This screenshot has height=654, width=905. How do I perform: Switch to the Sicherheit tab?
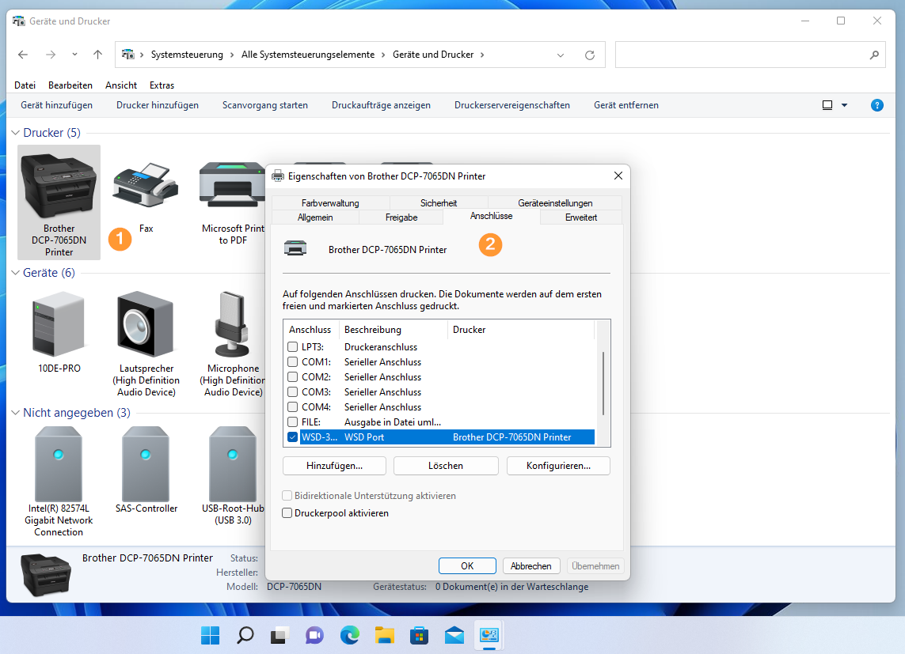(x=439, y=202)
